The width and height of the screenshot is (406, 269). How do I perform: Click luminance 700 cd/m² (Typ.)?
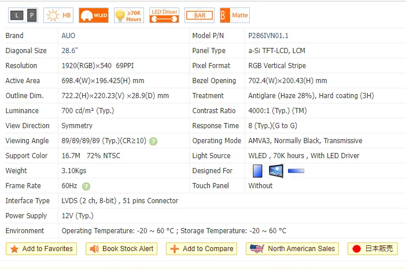88,111
